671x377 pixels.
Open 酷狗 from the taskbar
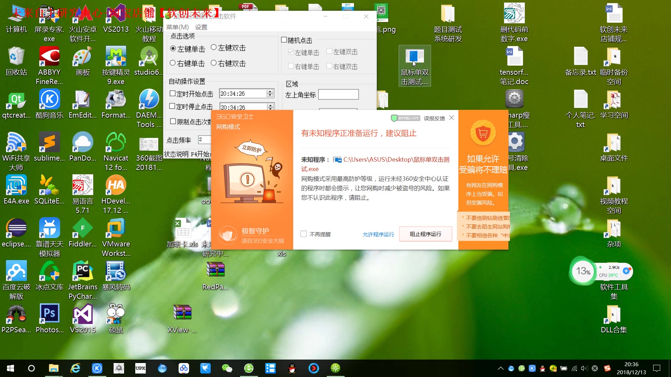tap(97, 368)
